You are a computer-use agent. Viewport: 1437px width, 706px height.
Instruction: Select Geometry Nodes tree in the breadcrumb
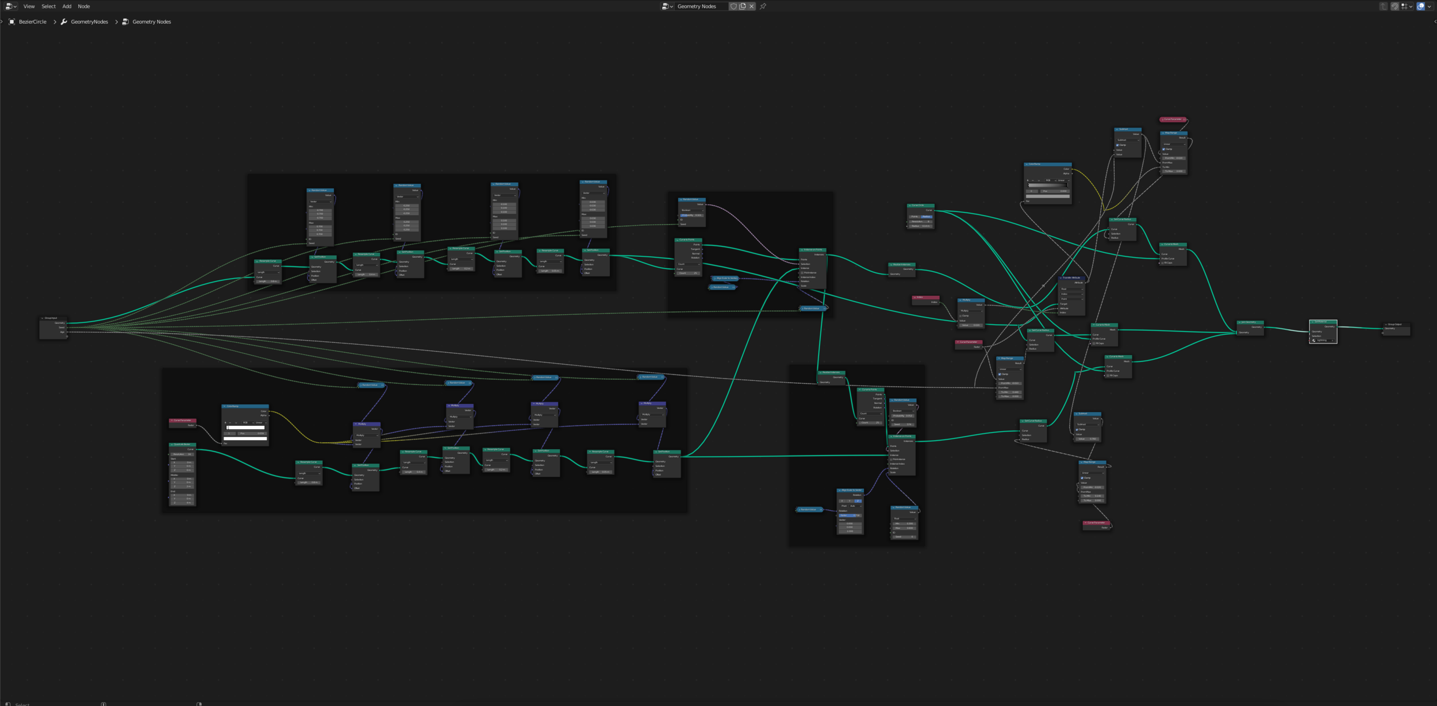pos(152,22)
